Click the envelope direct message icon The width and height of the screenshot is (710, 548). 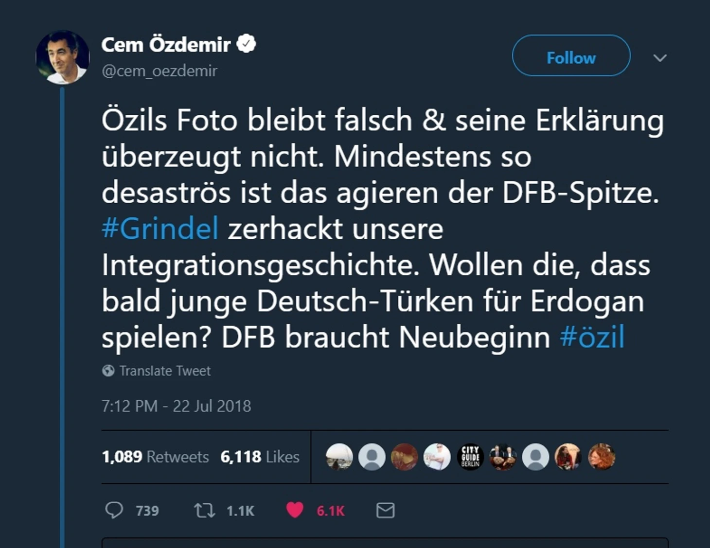click(x=385, y=511)
